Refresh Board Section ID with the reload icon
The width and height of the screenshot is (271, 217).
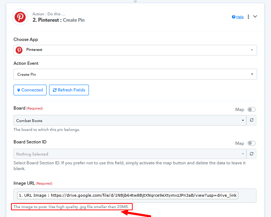click(251, 154)
